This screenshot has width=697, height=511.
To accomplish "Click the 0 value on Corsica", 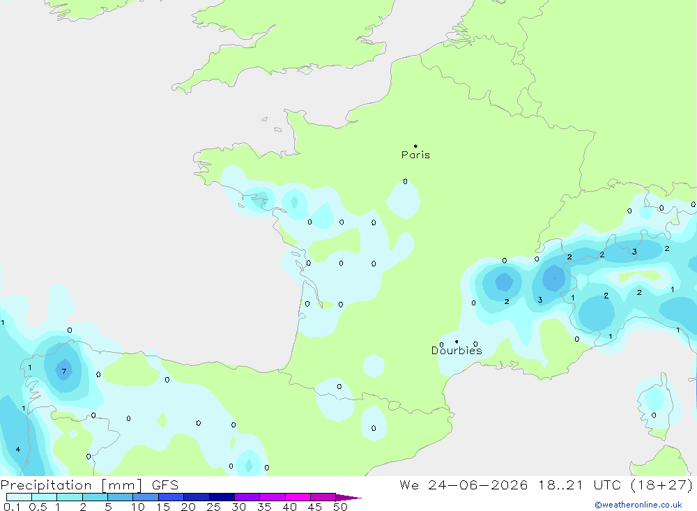I will point(654,415).
